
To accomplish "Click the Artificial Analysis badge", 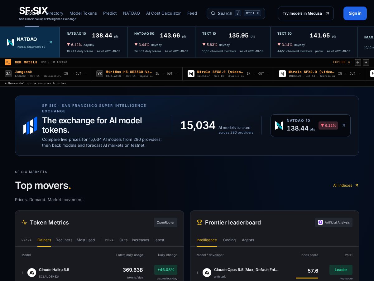I will [334, 222].
